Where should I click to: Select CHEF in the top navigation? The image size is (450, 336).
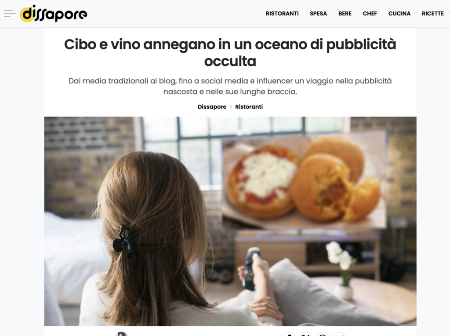pyautogui.click(x=370, y=14)
